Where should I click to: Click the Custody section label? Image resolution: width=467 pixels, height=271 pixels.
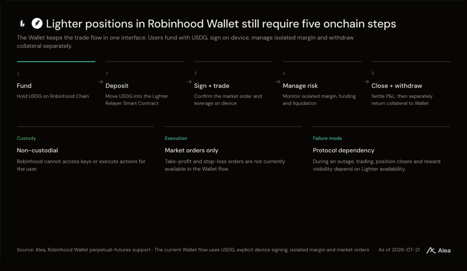pyautogui.click(x=26, y=138)
